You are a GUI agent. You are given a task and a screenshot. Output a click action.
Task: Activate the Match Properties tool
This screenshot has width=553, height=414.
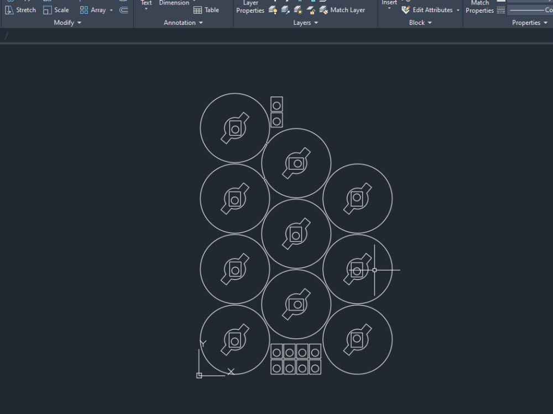coord(479,7)
